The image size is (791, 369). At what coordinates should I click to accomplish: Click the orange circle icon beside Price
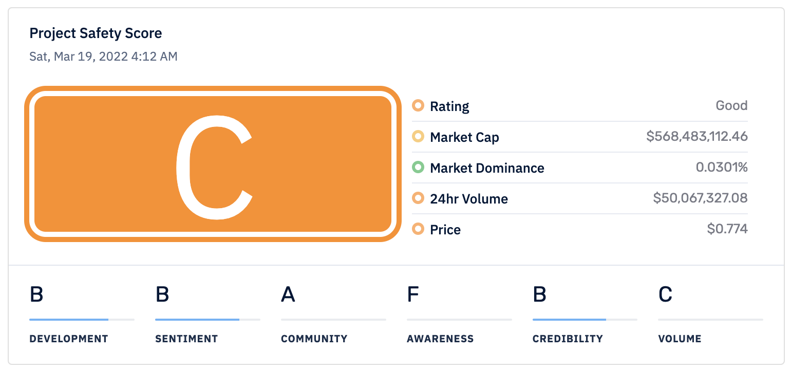(418, 229)
